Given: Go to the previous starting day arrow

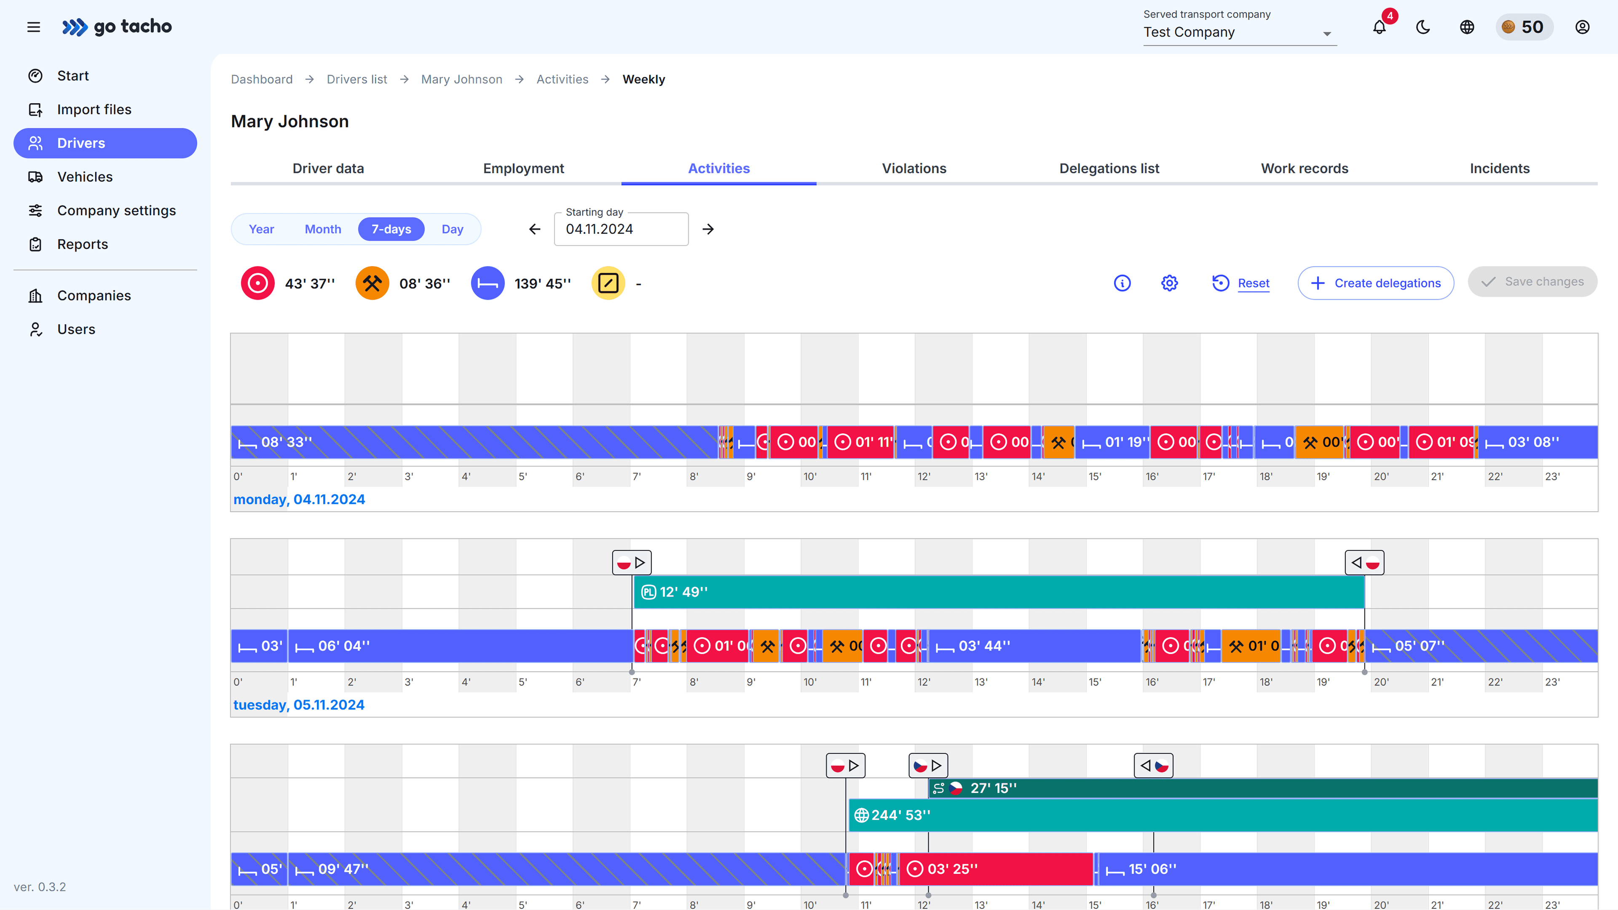Looking at the screenshot, I should coord(535,229).
